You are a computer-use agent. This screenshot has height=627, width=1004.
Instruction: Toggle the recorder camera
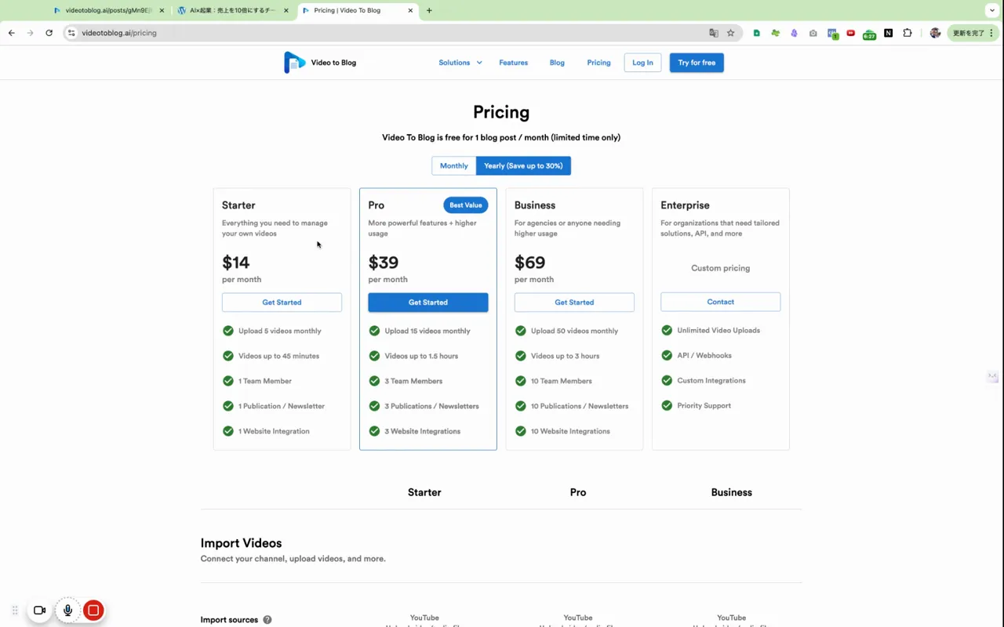[39, 610]
